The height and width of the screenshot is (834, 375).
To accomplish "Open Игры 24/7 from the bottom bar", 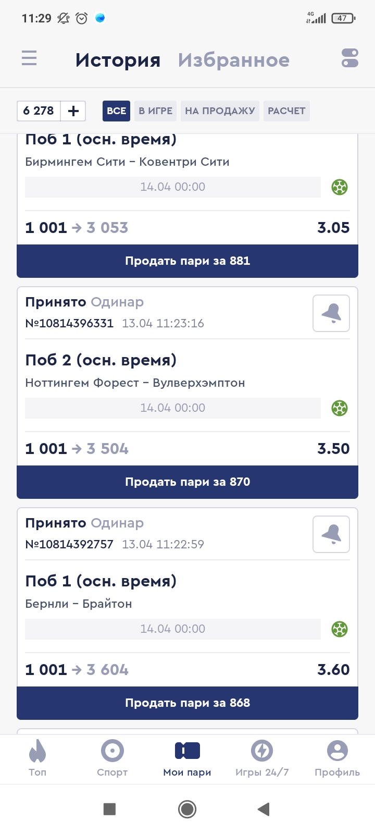I will pos(262,758).
